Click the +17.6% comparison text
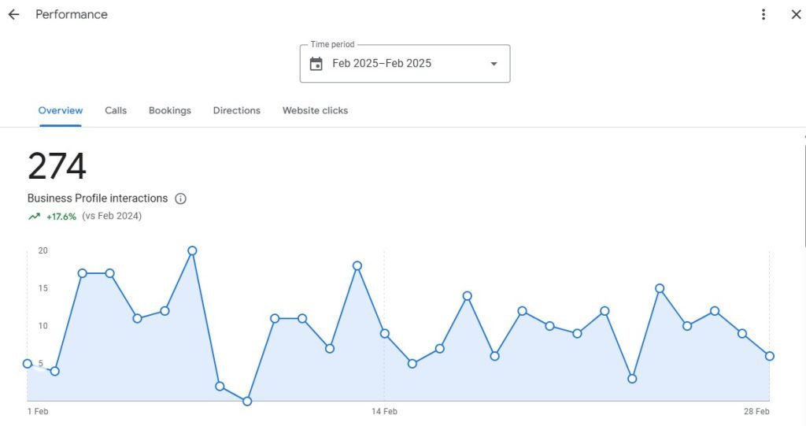 (x=61, y=217)
